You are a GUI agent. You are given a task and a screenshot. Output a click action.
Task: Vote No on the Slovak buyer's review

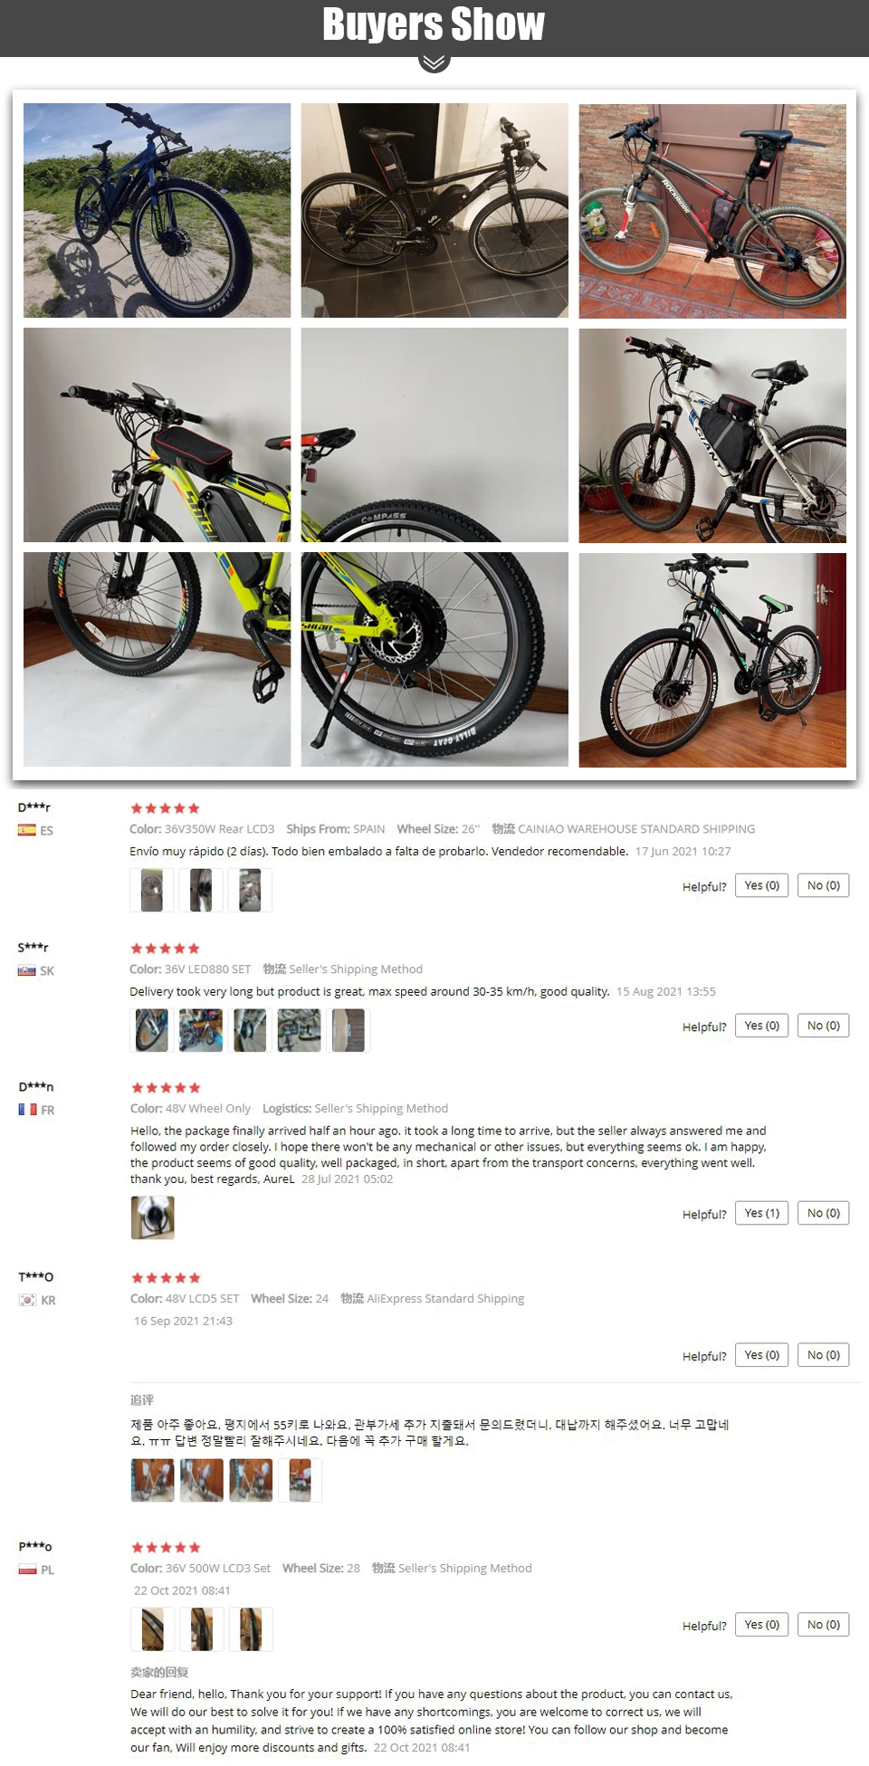[x=824, y=1026]
